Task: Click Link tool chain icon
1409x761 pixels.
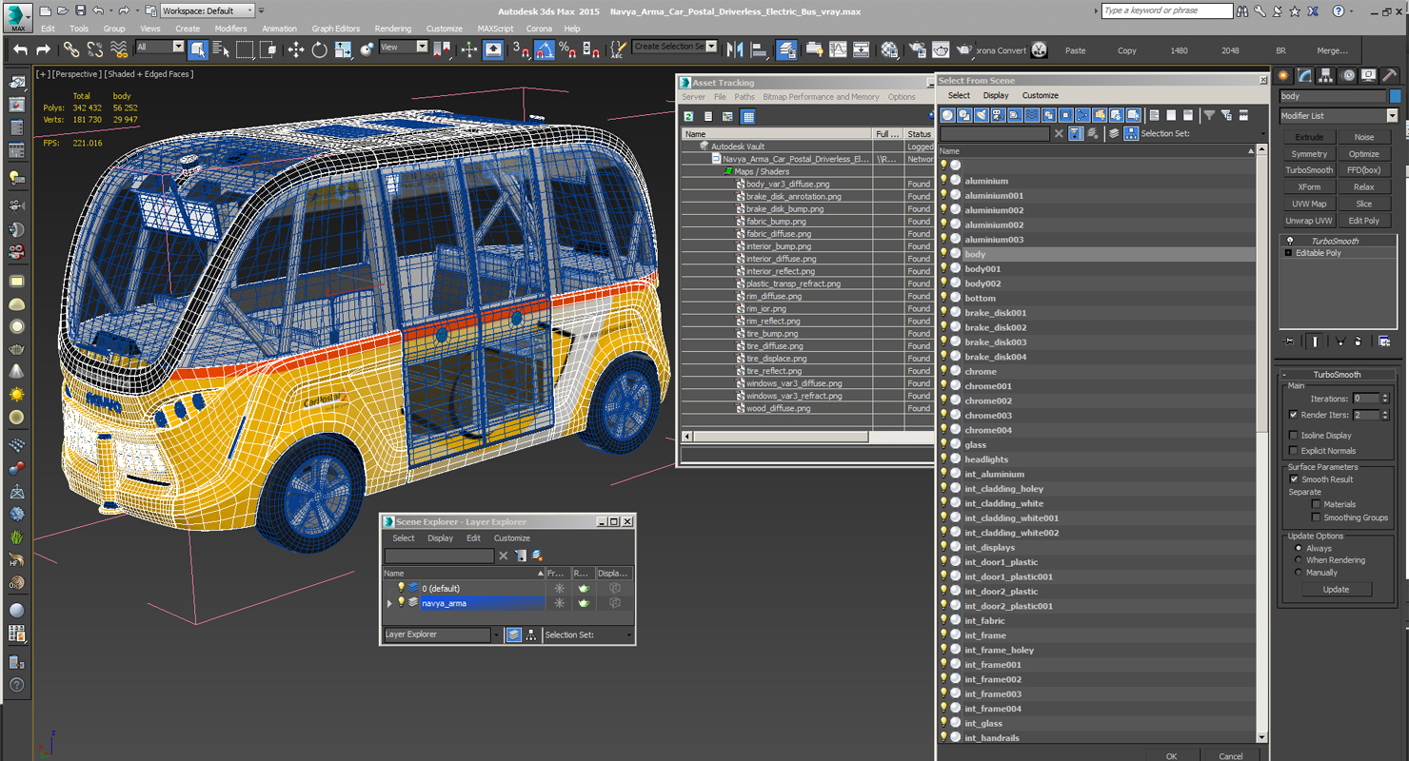Action: click(x=71, y=49)
